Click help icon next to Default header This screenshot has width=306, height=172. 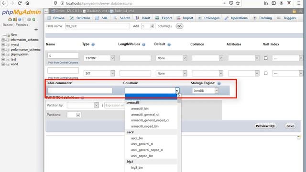point(169,44)
